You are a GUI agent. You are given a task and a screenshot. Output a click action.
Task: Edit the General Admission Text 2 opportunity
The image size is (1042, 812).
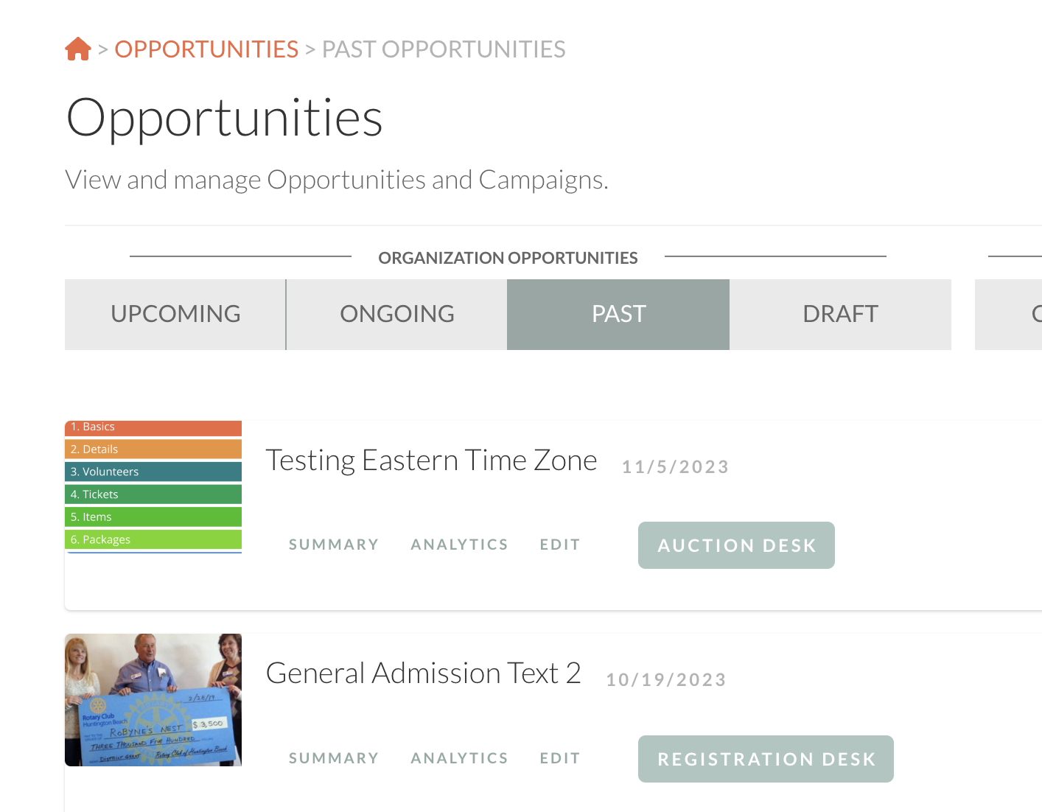tap(560, 758)
